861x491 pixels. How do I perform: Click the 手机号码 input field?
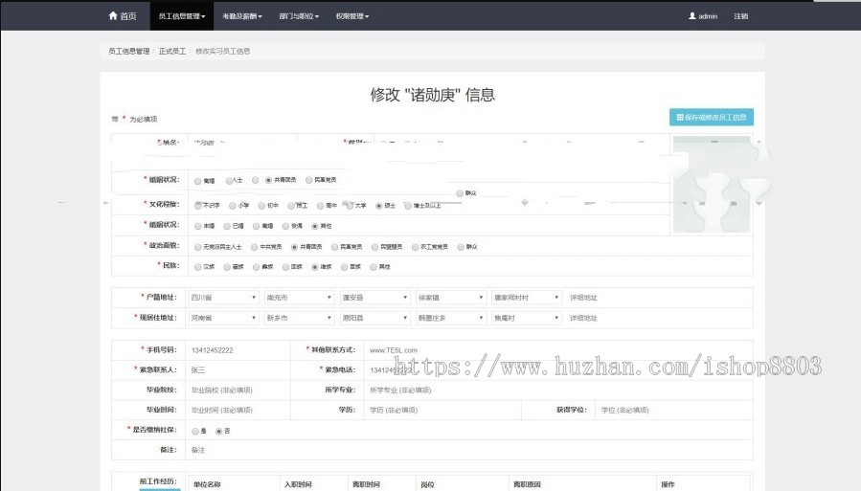coord(238,350)
